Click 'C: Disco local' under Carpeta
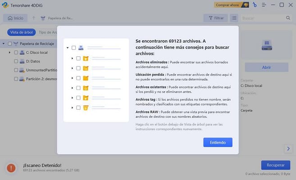 pos(251,85)
